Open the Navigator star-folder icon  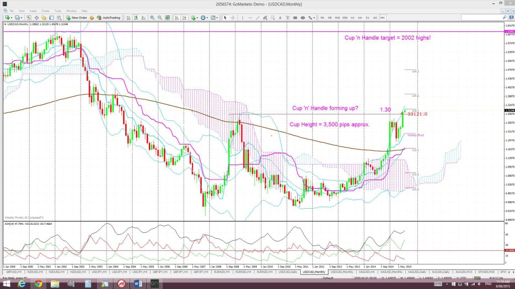pyautogui.click(x=44, y=18)
